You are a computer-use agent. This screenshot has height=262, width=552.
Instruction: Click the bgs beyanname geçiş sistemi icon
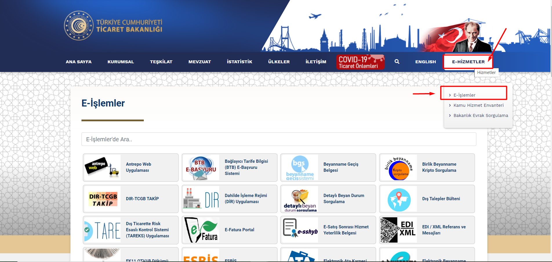pos(300,168)
